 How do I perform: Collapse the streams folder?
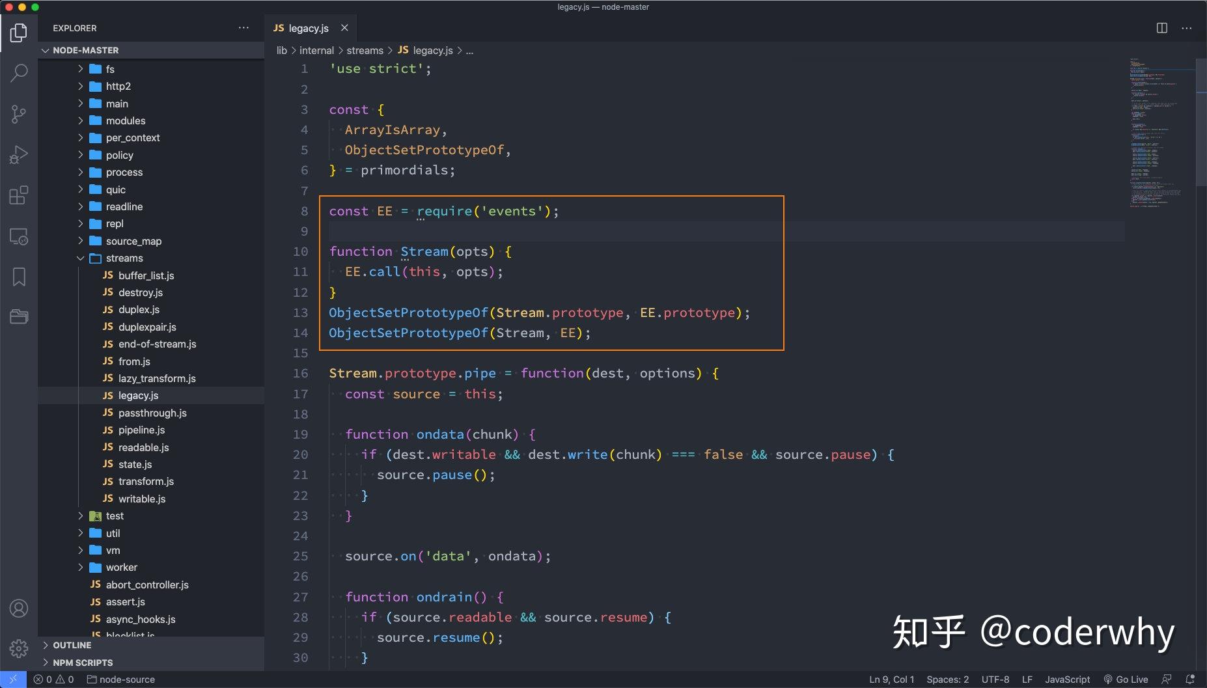[x=81, y=258]
